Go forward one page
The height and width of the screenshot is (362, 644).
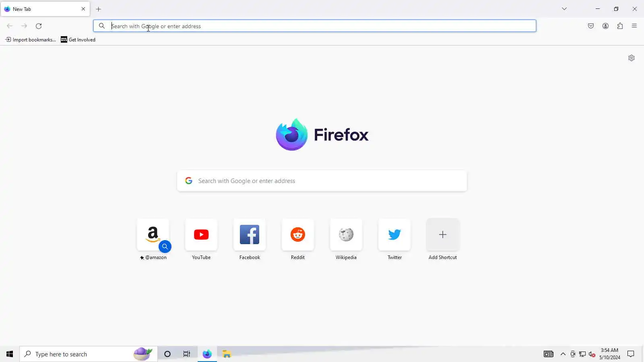(x=24, y=26)
